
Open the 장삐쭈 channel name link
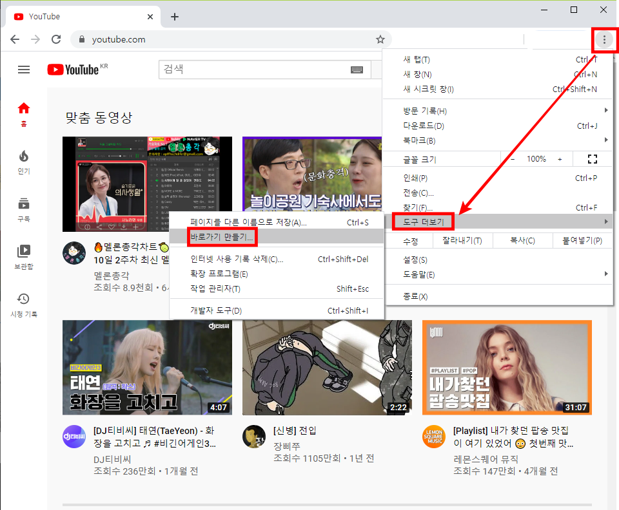click(287, 446)
